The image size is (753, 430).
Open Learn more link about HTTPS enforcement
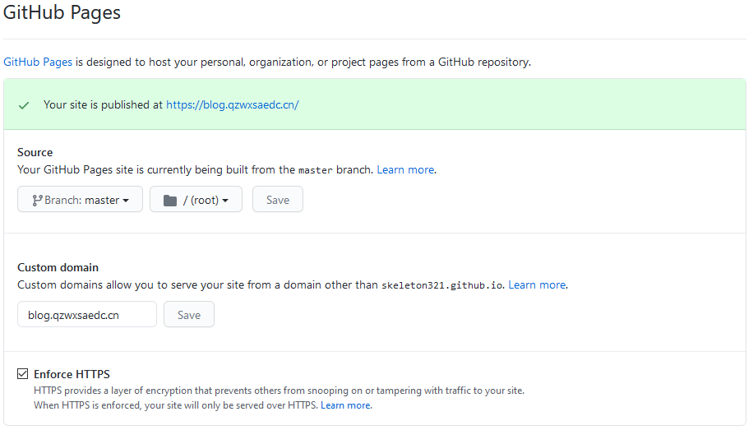[x=345, y=405]
